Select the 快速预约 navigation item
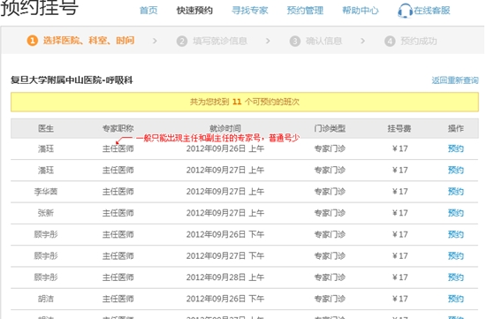 click(194, 11)
